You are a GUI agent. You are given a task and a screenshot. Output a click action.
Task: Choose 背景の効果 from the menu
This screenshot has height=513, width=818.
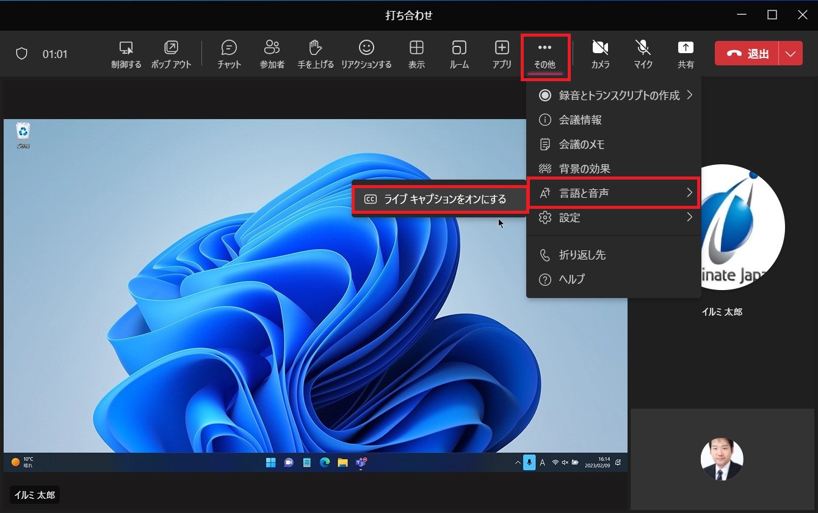tap(613, 169)
